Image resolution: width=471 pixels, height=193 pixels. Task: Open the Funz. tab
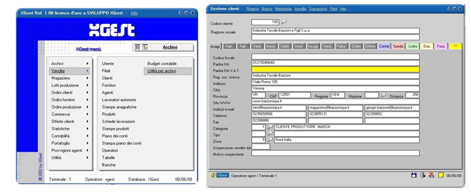coord(441,46)
